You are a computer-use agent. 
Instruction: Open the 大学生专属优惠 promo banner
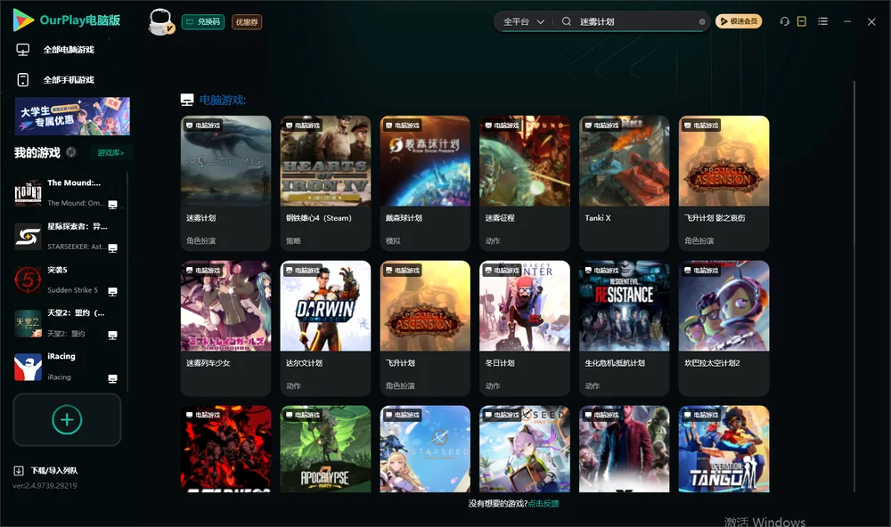pyautogui.click(x=72, y=116)
